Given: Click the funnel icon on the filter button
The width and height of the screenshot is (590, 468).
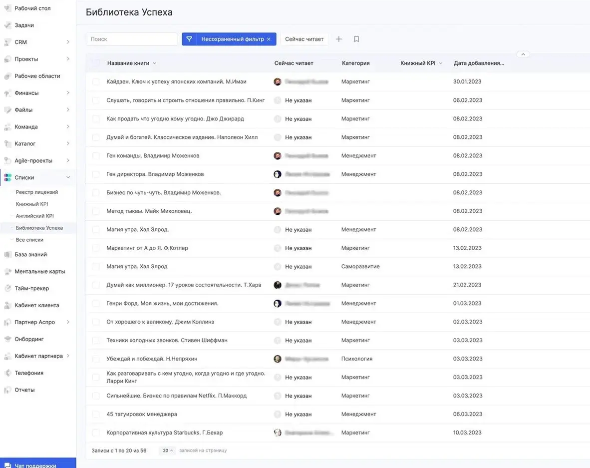Looking at the screenshot, I should click(x=189, y=39).
